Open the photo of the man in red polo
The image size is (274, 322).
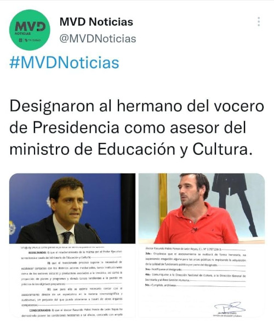(x=202, y=208)
